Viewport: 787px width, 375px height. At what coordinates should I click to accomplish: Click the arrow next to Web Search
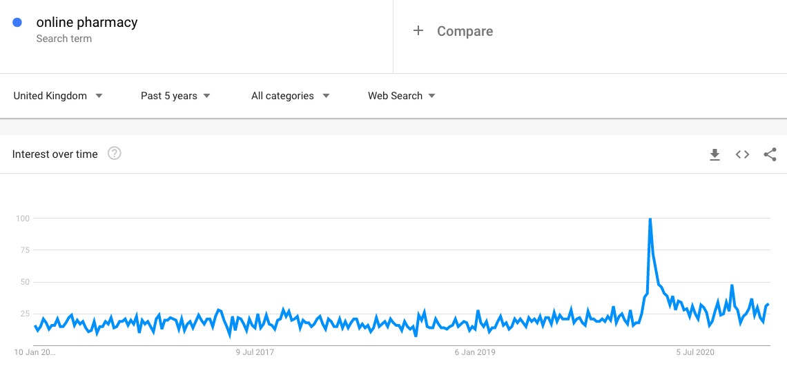tap(431, 96)
